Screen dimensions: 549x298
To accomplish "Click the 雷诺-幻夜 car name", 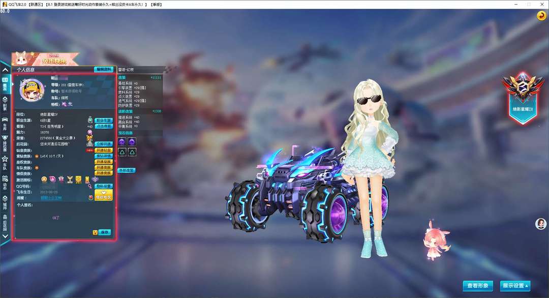I will (126, 70).
